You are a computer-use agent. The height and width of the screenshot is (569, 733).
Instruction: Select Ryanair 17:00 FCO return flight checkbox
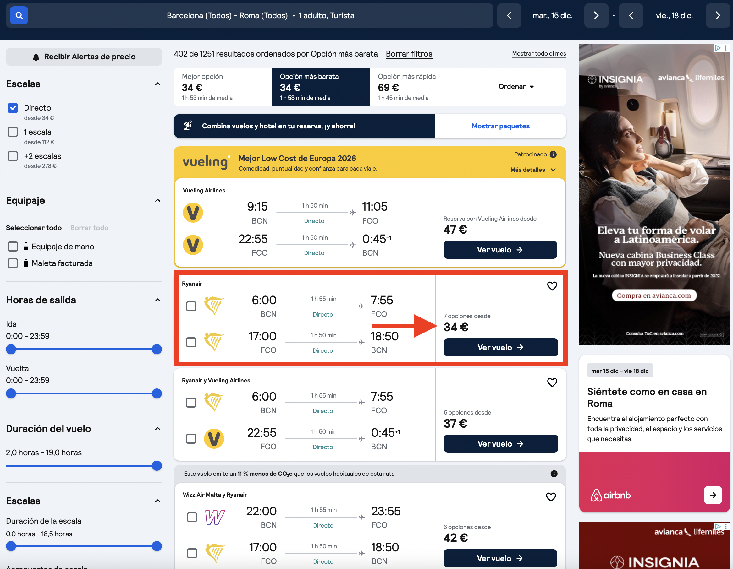191,342
